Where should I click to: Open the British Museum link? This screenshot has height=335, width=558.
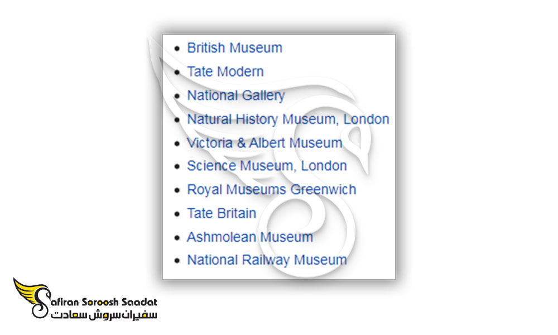point(234,47)
